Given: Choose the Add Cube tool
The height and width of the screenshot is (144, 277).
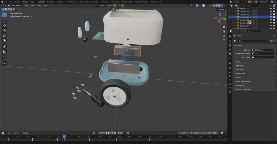Looking at the screenshot, I should [x=4, y=57].
